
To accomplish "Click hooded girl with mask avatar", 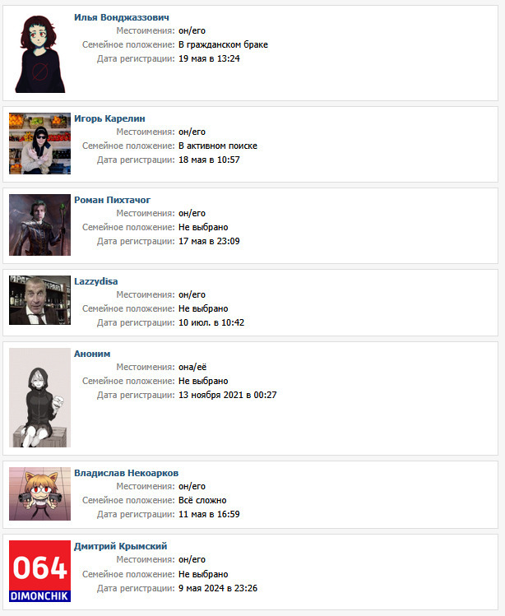I will pyautogui.click(x=39, y=397).
